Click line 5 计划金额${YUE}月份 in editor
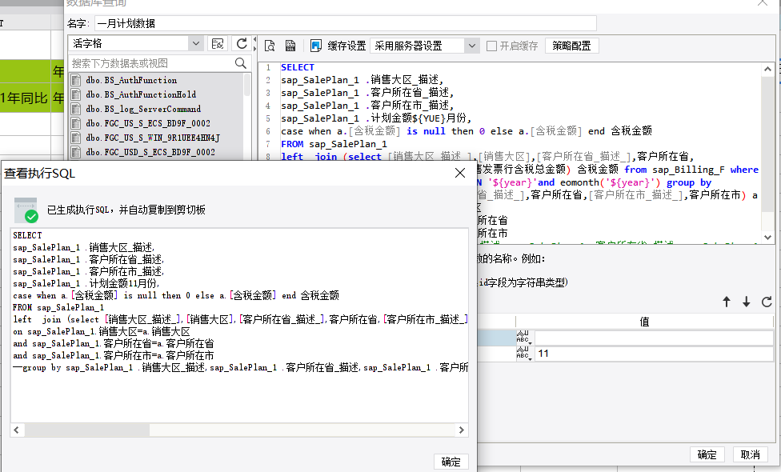This screenshot has height=472, width=781. 376,118
